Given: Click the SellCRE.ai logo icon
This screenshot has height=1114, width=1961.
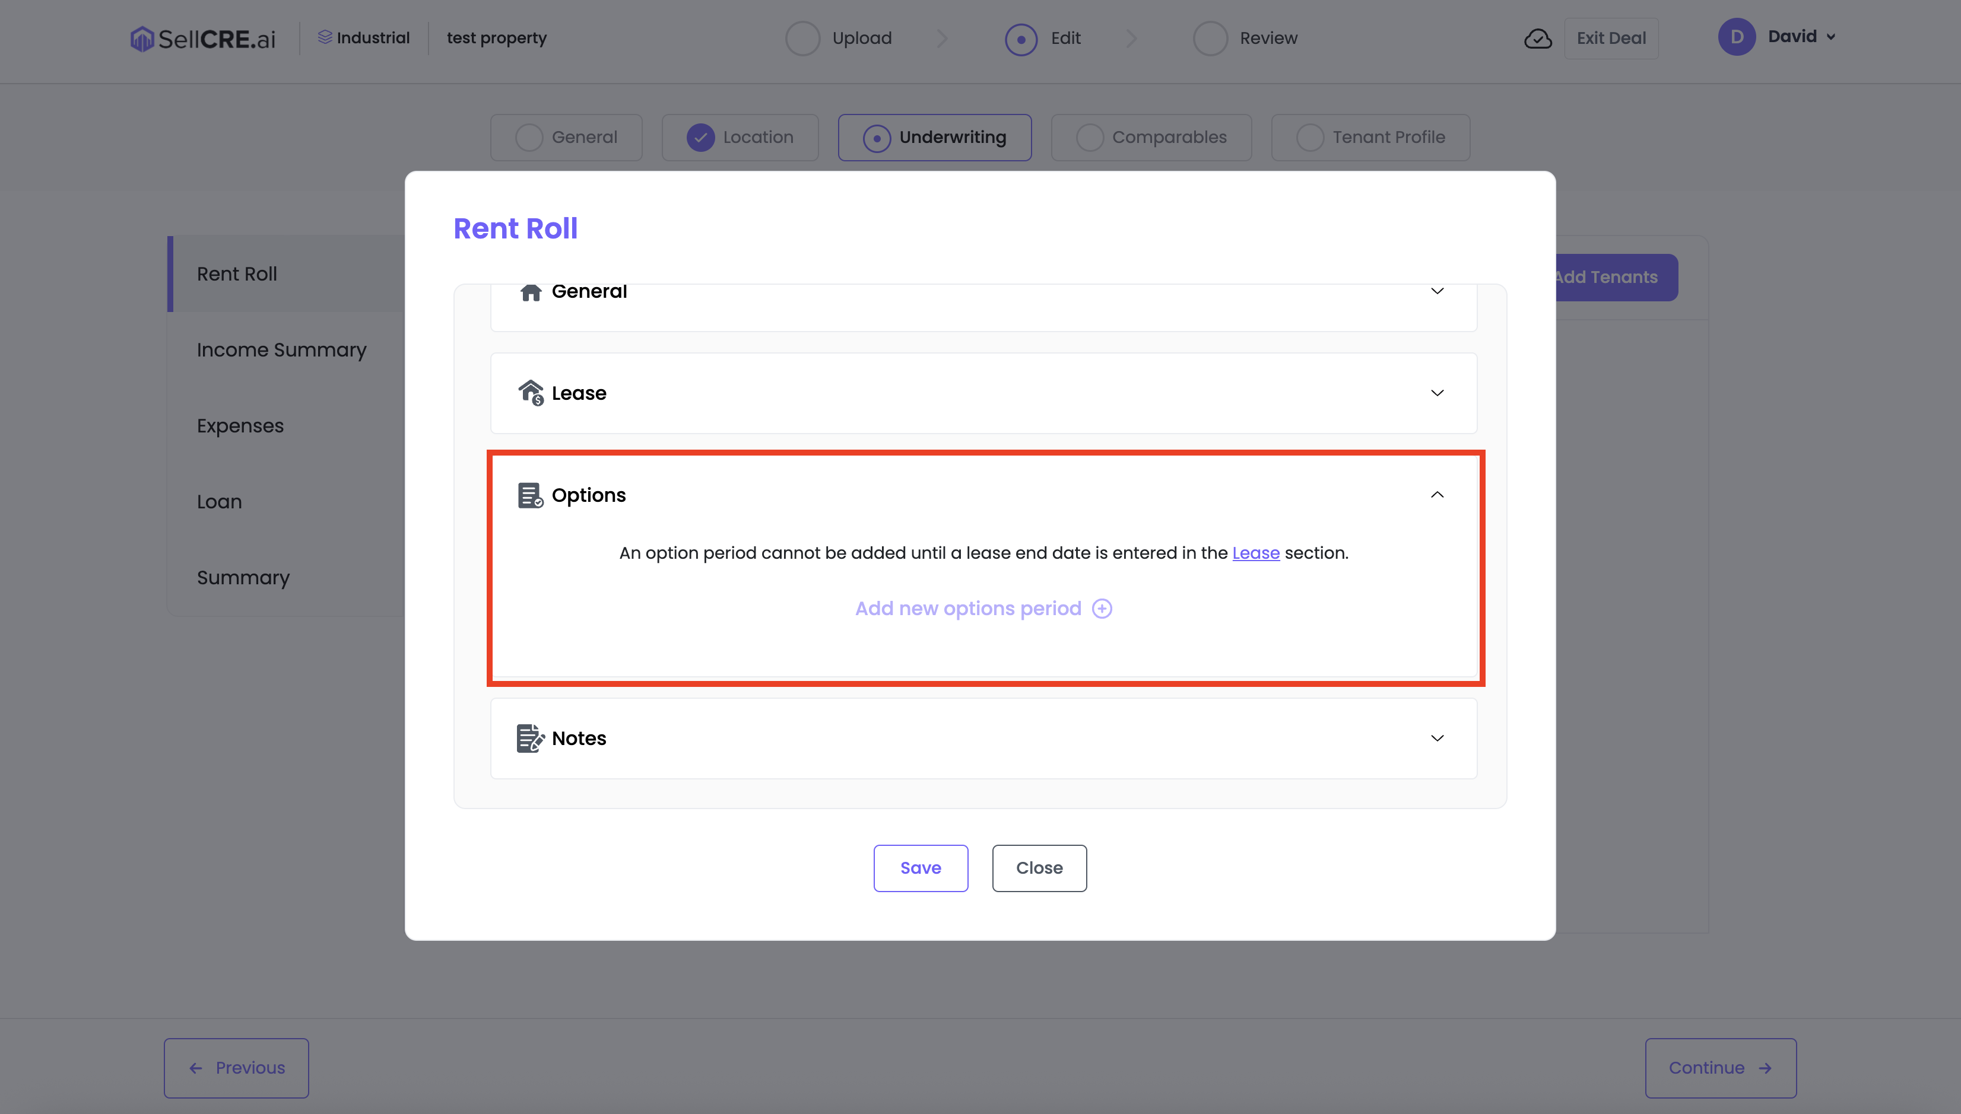Looking at the screenshot, I should [x=142, y=38].
